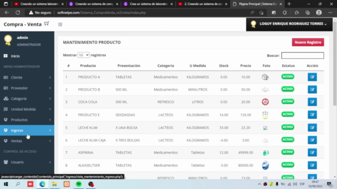
Task: Toggle ACTIVO status of ALKASELTSER
Action: tap(288, 165)
